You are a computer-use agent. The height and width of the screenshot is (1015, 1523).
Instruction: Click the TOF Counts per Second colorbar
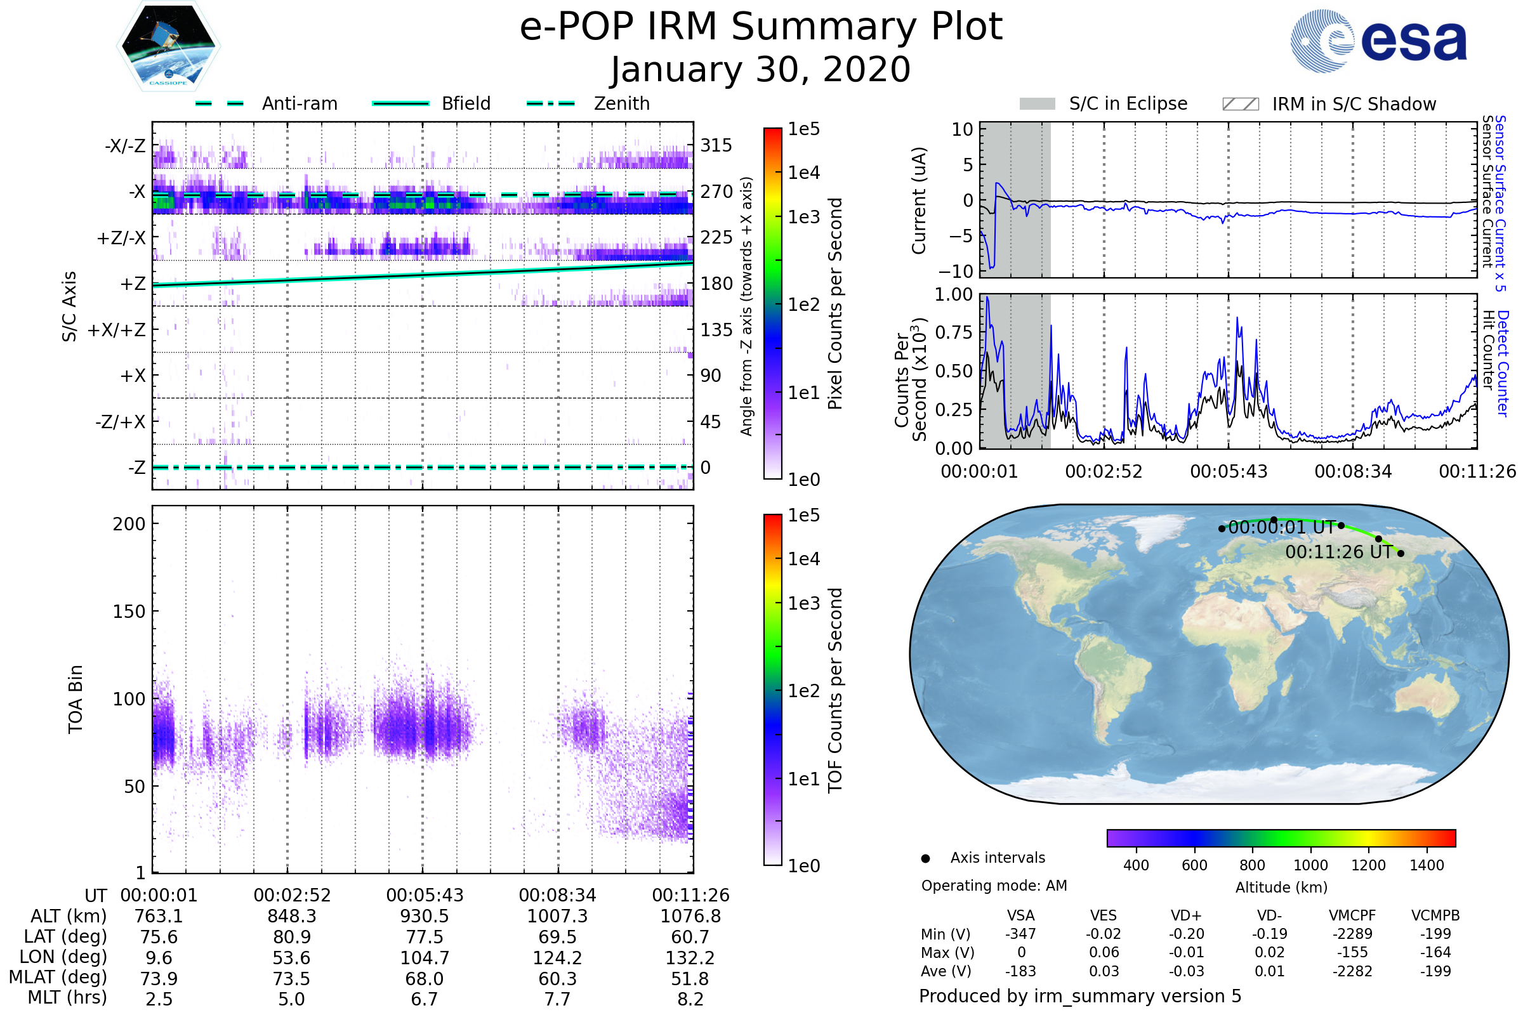pos(772,690)
